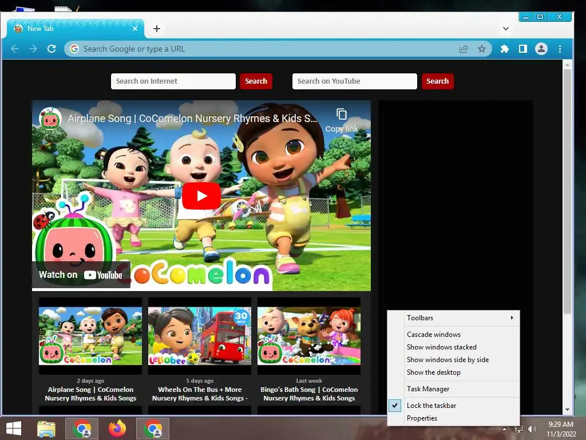Open the Windows Start button
This screenshot has width=586, height=440.
click(x=14, y=429)
